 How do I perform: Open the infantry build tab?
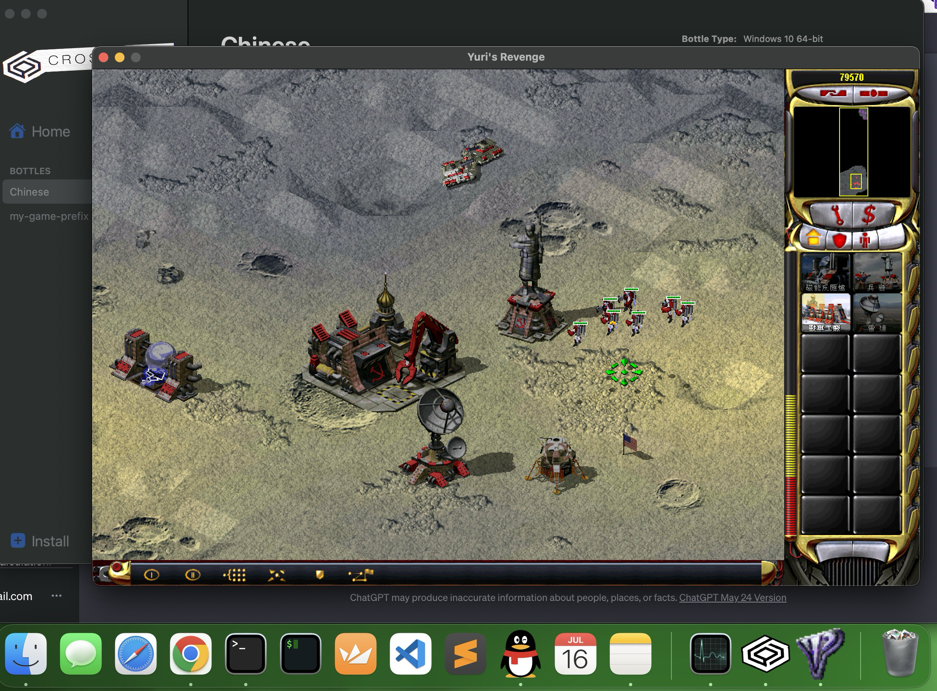click(x=864, y=240)
